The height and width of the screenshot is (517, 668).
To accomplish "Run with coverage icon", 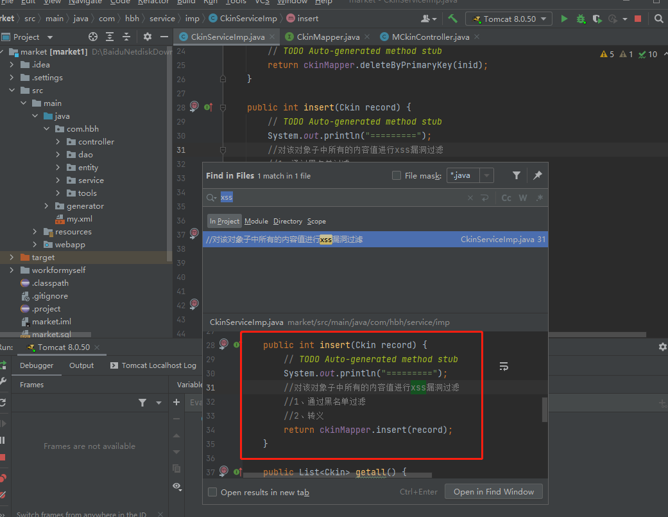I will click(597, 19).
